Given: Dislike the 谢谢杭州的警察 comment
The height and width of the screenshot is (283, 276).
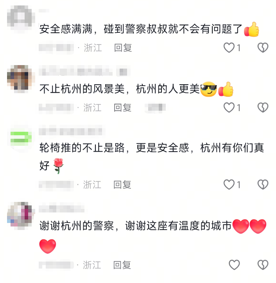Looking at the screenshot, I should [263, 265].
